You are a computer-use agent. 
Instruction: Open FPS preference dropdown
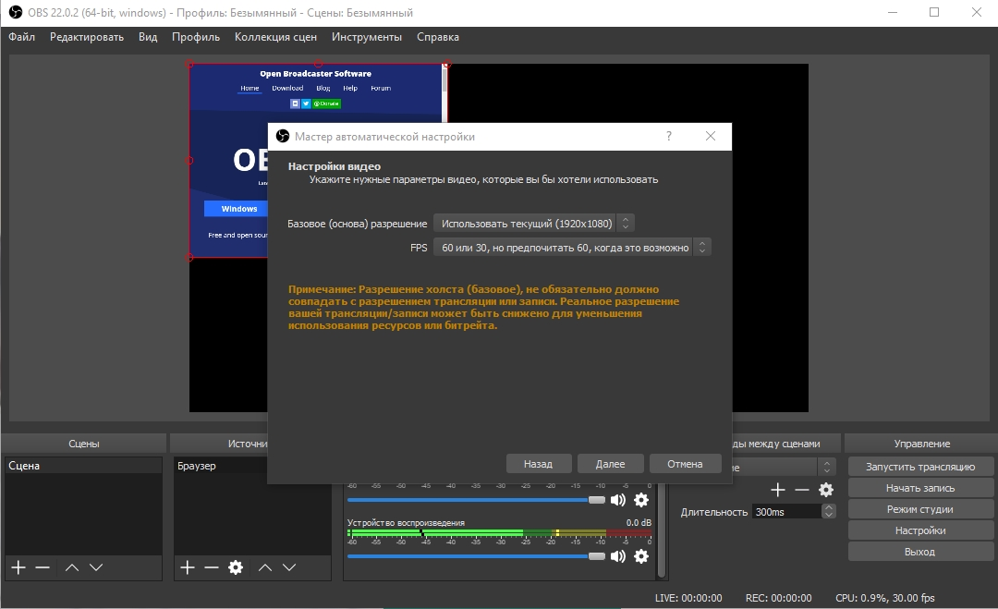[x=572, y=248]
